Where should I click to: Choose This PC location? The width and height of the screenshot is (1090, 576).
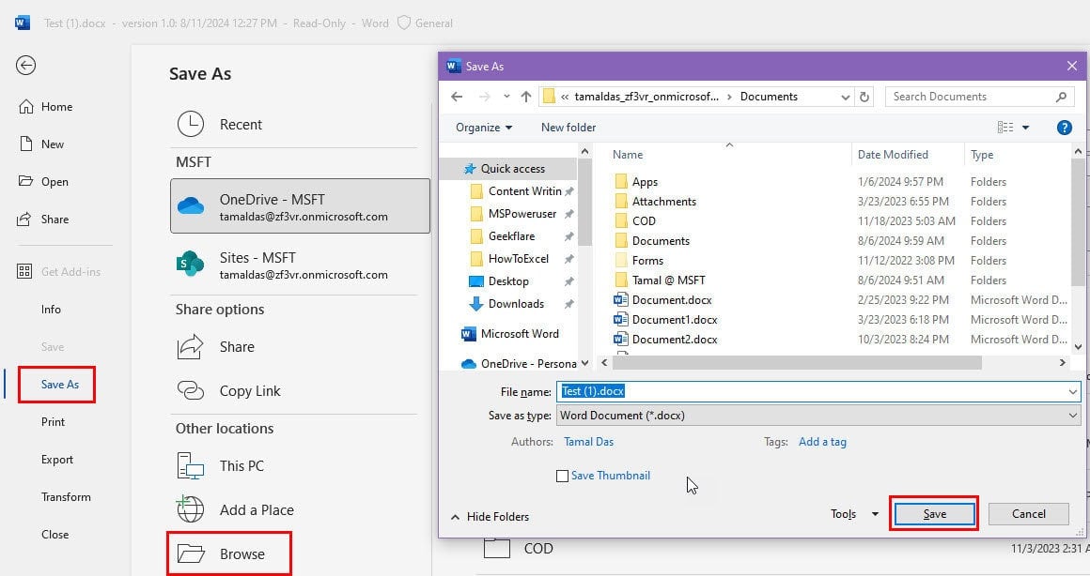point(221,465)
